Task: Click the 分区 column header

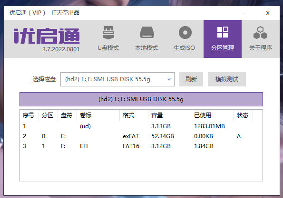Action: click(48, 115)
